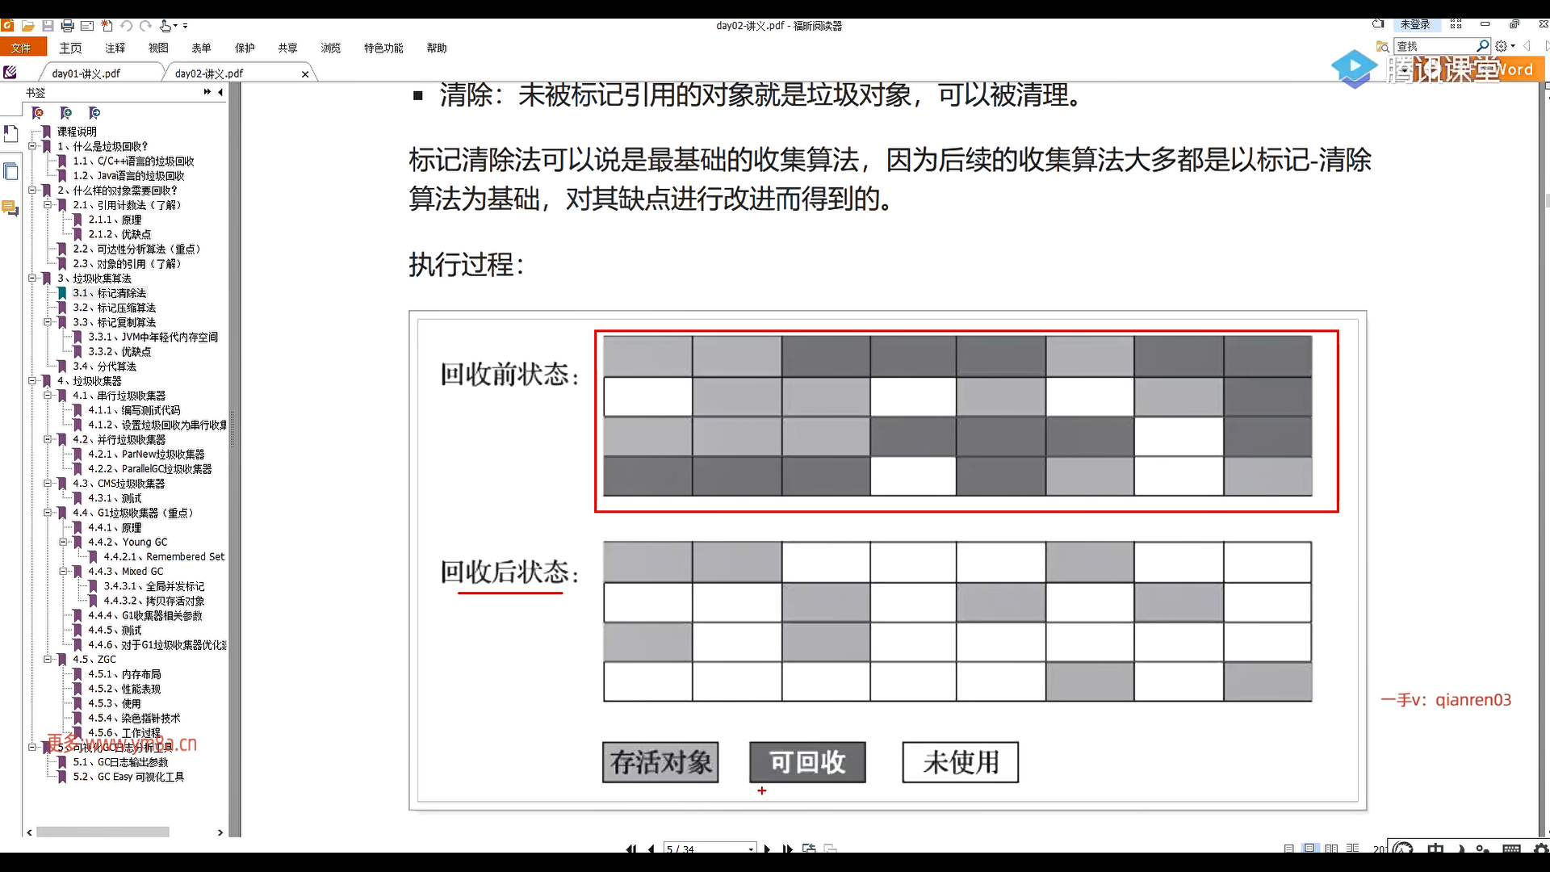Collapse the '3、垃圾收集算法' bookmark node
The image size is (1550, 872).
click(33, 278)
